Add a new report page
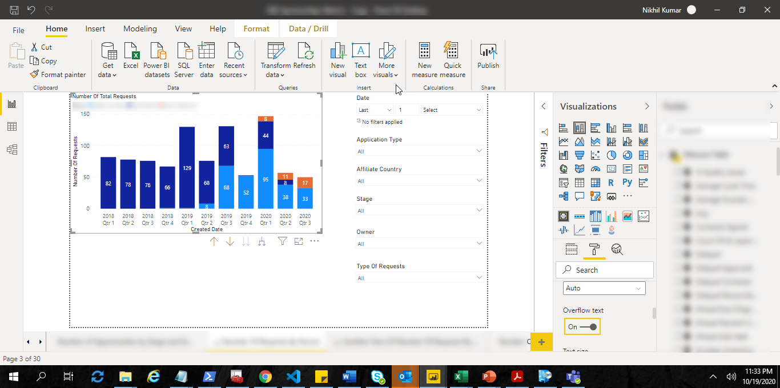 (541, 342)
